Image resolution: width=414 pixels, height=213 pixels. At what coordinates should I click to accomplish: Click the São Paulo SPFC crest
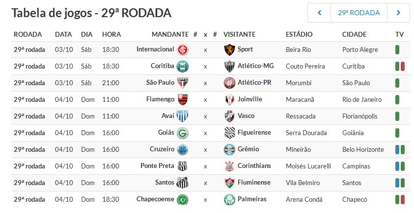[183, 83]
